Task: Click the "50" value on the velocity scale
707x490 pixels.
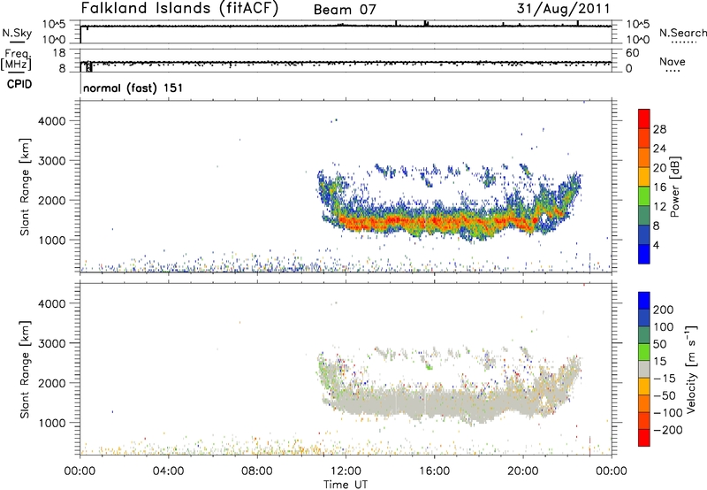Action: (x=659, y=344)
